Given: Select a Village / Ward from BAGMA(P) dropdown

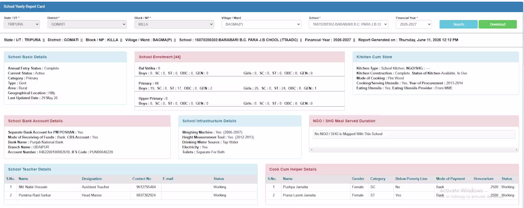Looking at the screenshot, I should coord(262,24).
